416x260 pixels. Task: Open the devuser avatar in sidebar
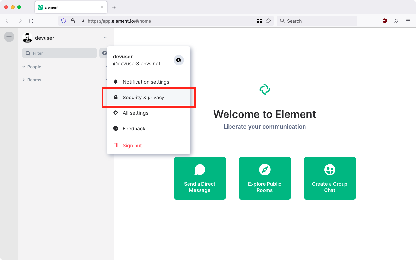tap(27, 38)
